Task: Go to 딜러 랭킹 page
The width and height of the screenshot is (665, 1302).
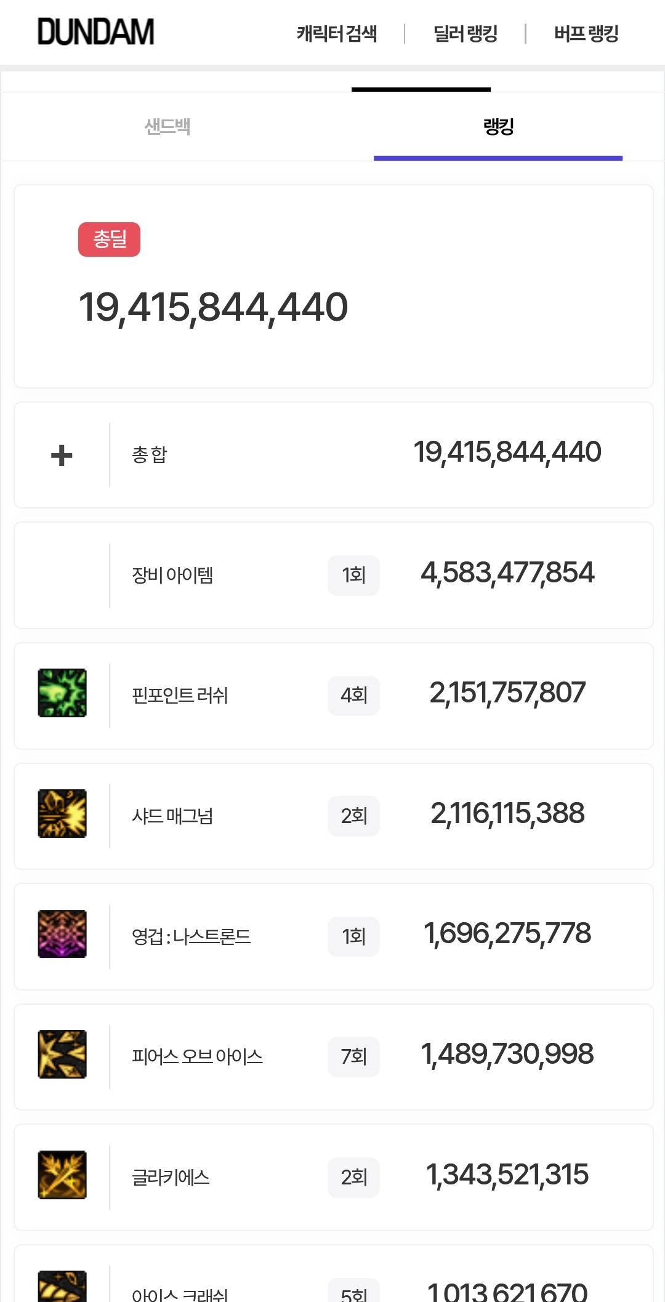Action: click(x=465, y=33)
